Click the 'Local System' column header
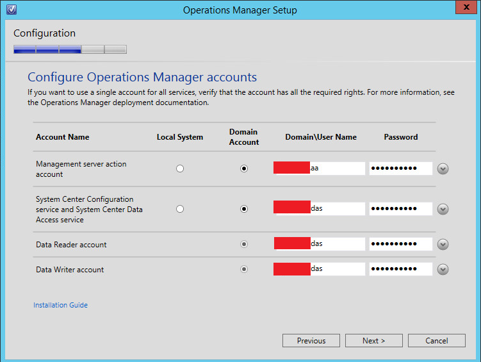 [x=180, y=137]
